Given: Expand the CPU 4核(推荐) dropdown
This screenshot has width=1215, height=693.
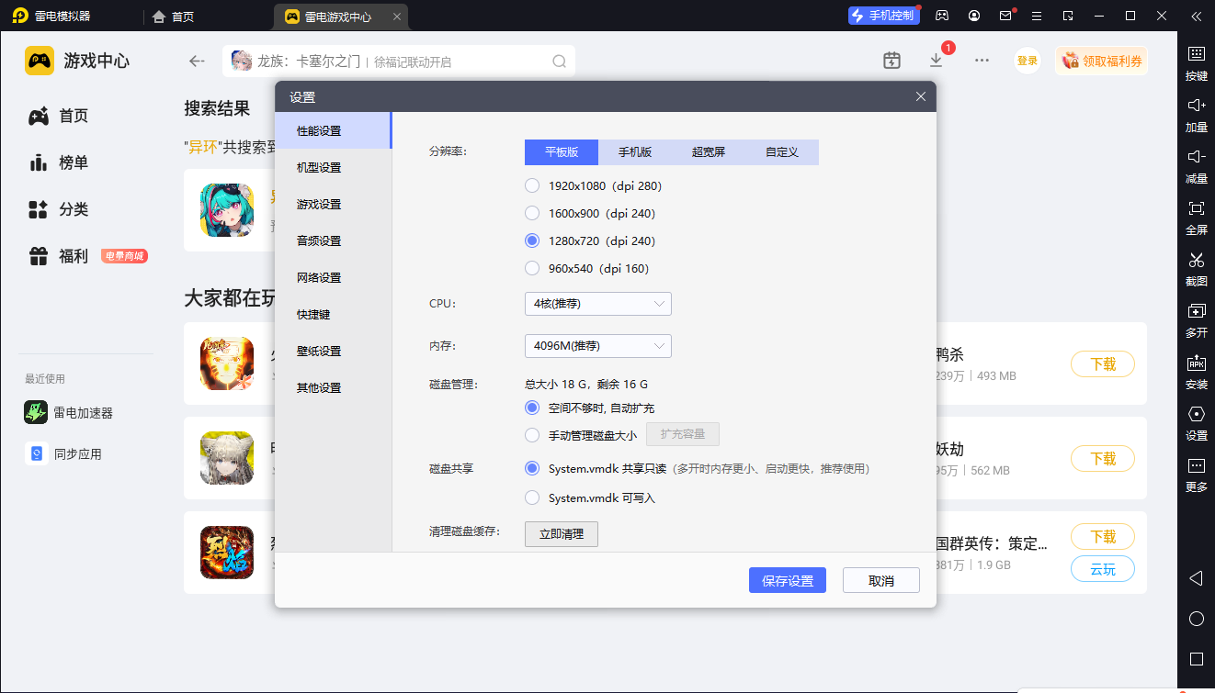Looking at the screenshot, I should coord(597,304).
